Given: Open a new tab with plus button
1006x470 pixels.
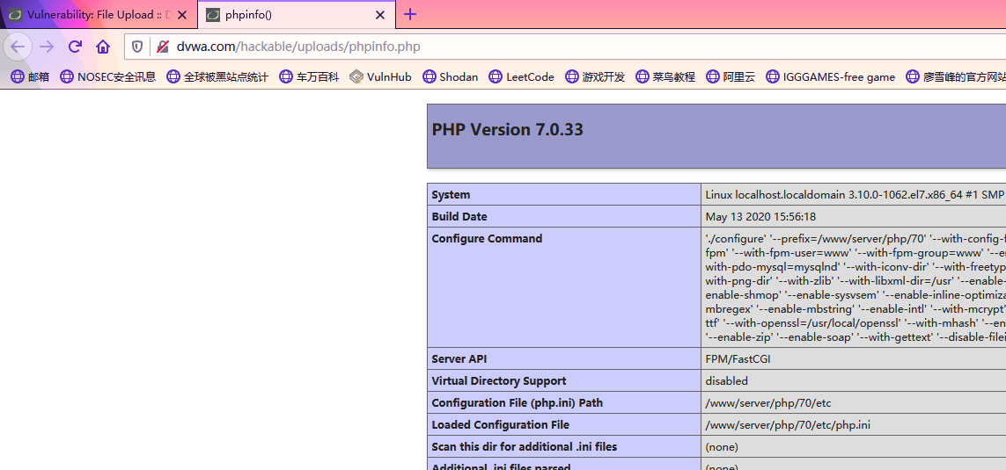Looking at the screenshot, I should (x=410, y=14).
